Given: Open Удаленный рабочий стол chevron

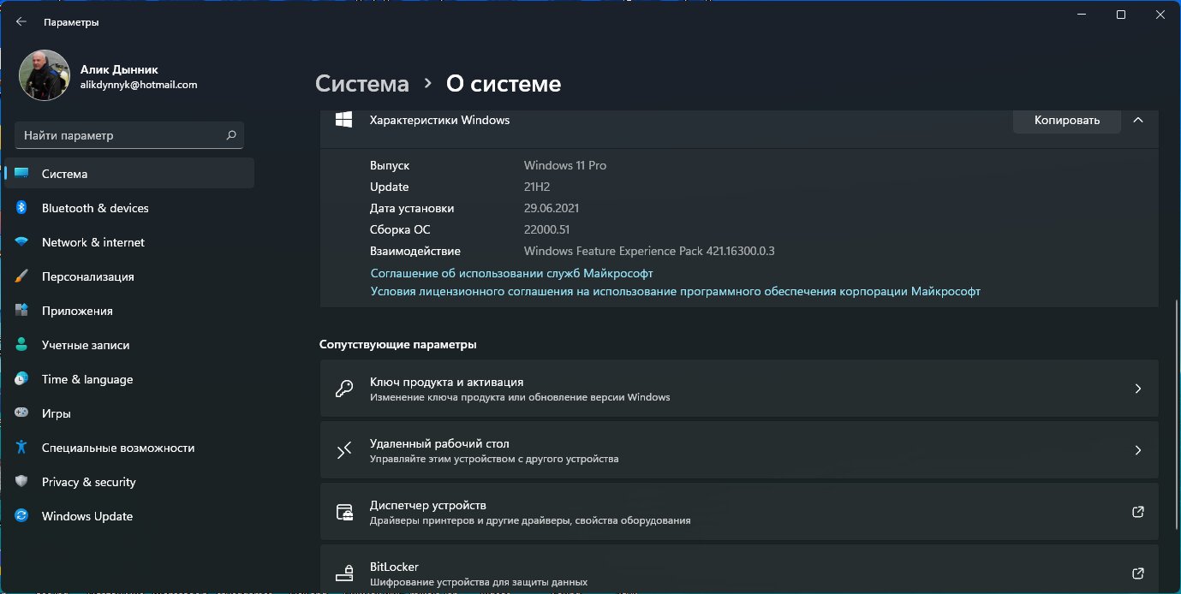Looking at the screenshot, I should point(1137,450).
